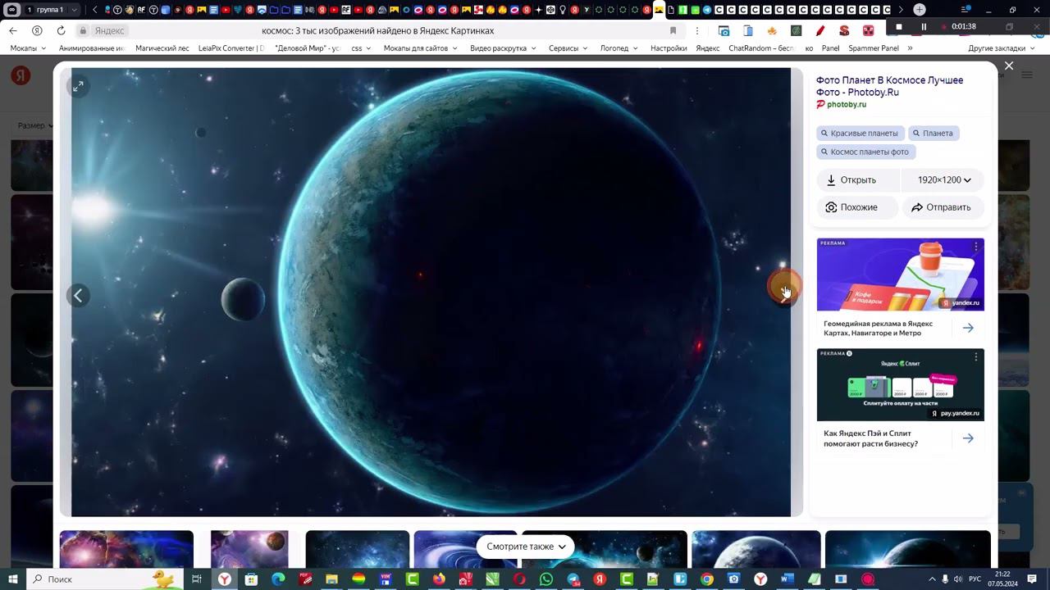This screenshot has width=1050, height=590.
Task: Show more bookmarks with the overflow chevron
Action: (x=909, y=48)
